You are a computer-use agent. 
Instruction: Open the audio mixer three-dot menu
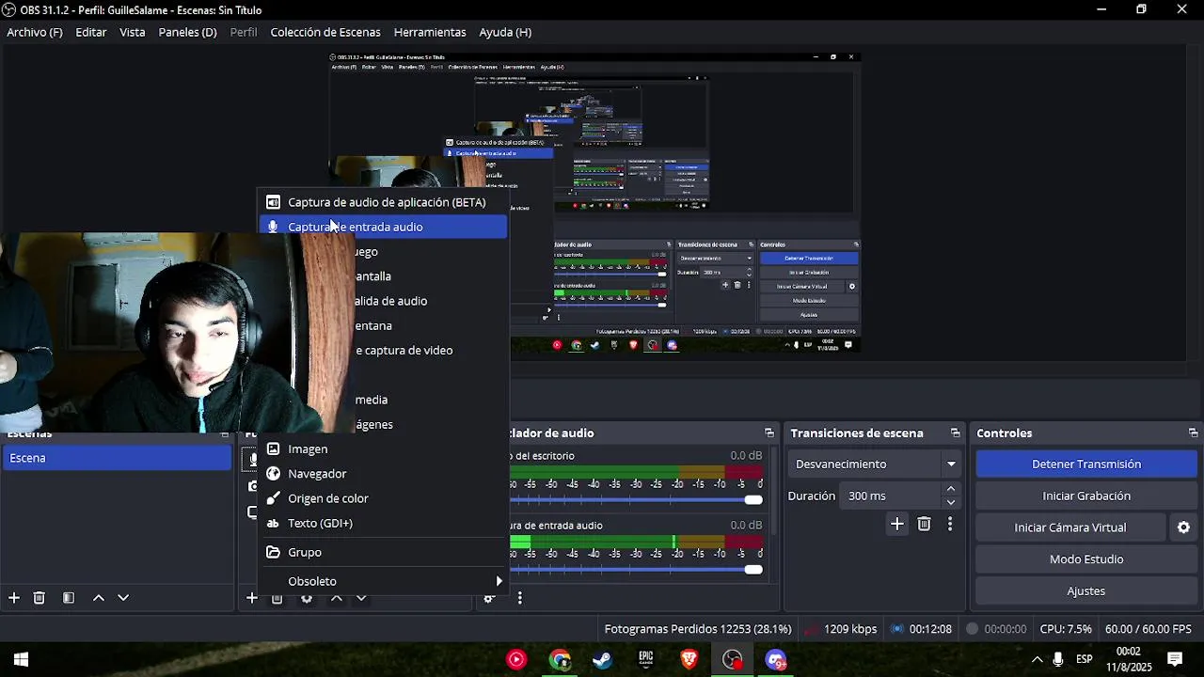519,598
